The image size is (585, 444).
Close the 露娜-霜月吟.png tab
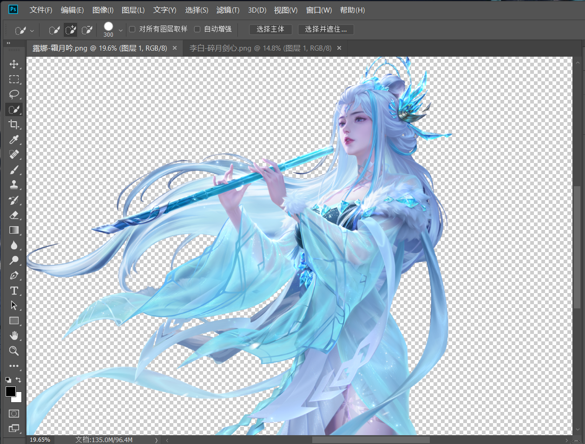175,48
